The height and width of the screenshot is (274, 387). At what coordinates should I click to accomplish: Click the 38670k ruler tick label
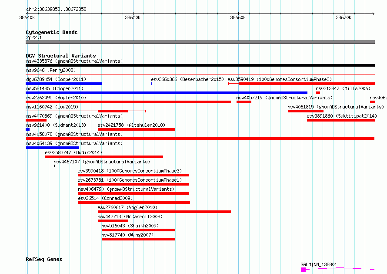(344, 17)
